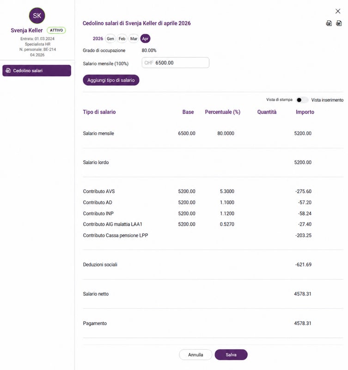Click the Base column header
Screen dimensions: 348x370
coord(188,112)
